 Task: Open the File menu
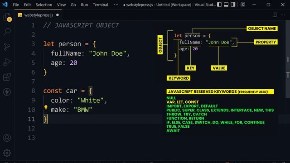tap(16, 5)
